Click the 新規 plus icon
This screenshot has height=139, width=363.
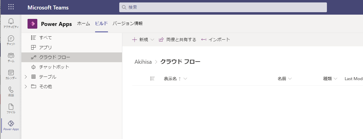coord(135,40)
